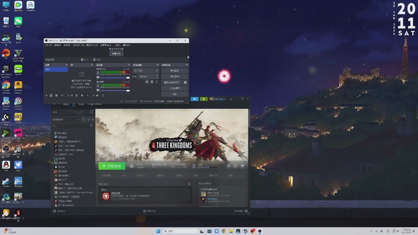Open source properties gear in OBS sources toolbar
The height and width of the screenshot is (235, 418).
pos(82,96)
